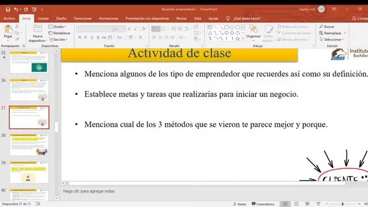Image resolution: width=368 pixels, height=207 pixels.
Task: Select slide 39 thumbnail
Action: coord(29,172)
